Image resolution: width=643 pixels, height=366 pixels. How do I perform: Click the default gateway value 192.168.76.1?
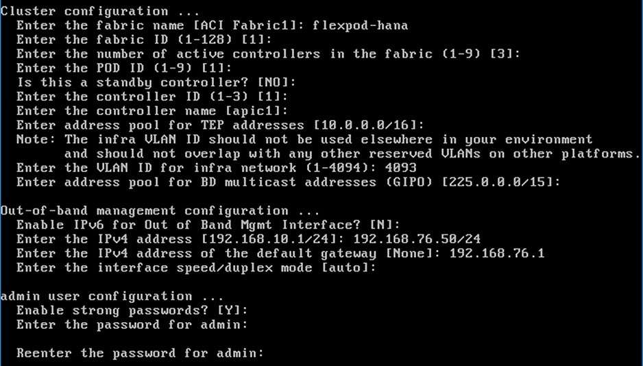pyautogui.click(x=496, y=254)
